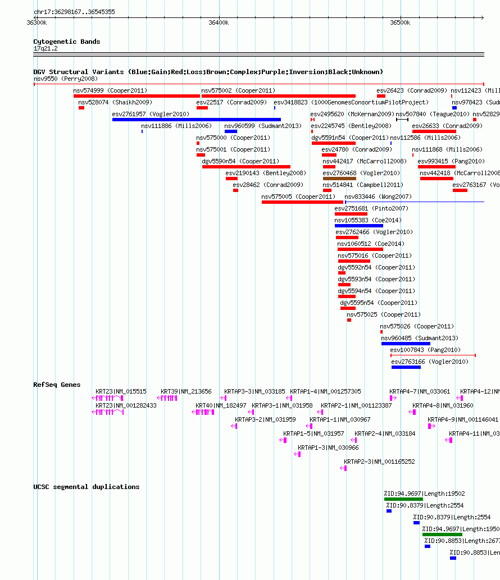Select the KRTAP4-7|NM_033061 gene arrow
The height and width of the screenshot is (580, 500).
pyautogui.click(x=393, y=399)
